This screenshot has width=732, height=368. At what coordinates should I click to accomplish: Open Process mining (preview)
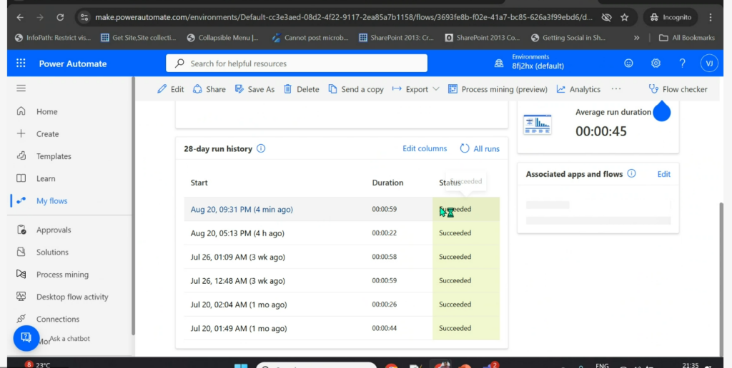pos(498,89)
